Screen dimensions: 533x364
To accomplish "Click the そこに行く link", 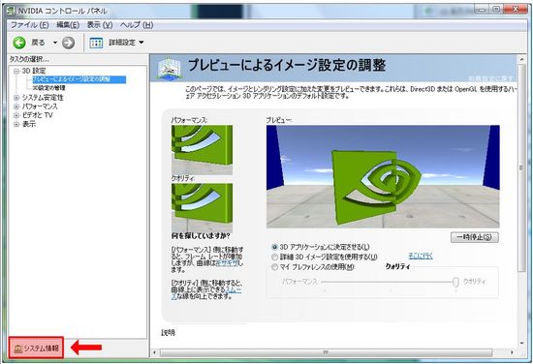I will (421, 256).
